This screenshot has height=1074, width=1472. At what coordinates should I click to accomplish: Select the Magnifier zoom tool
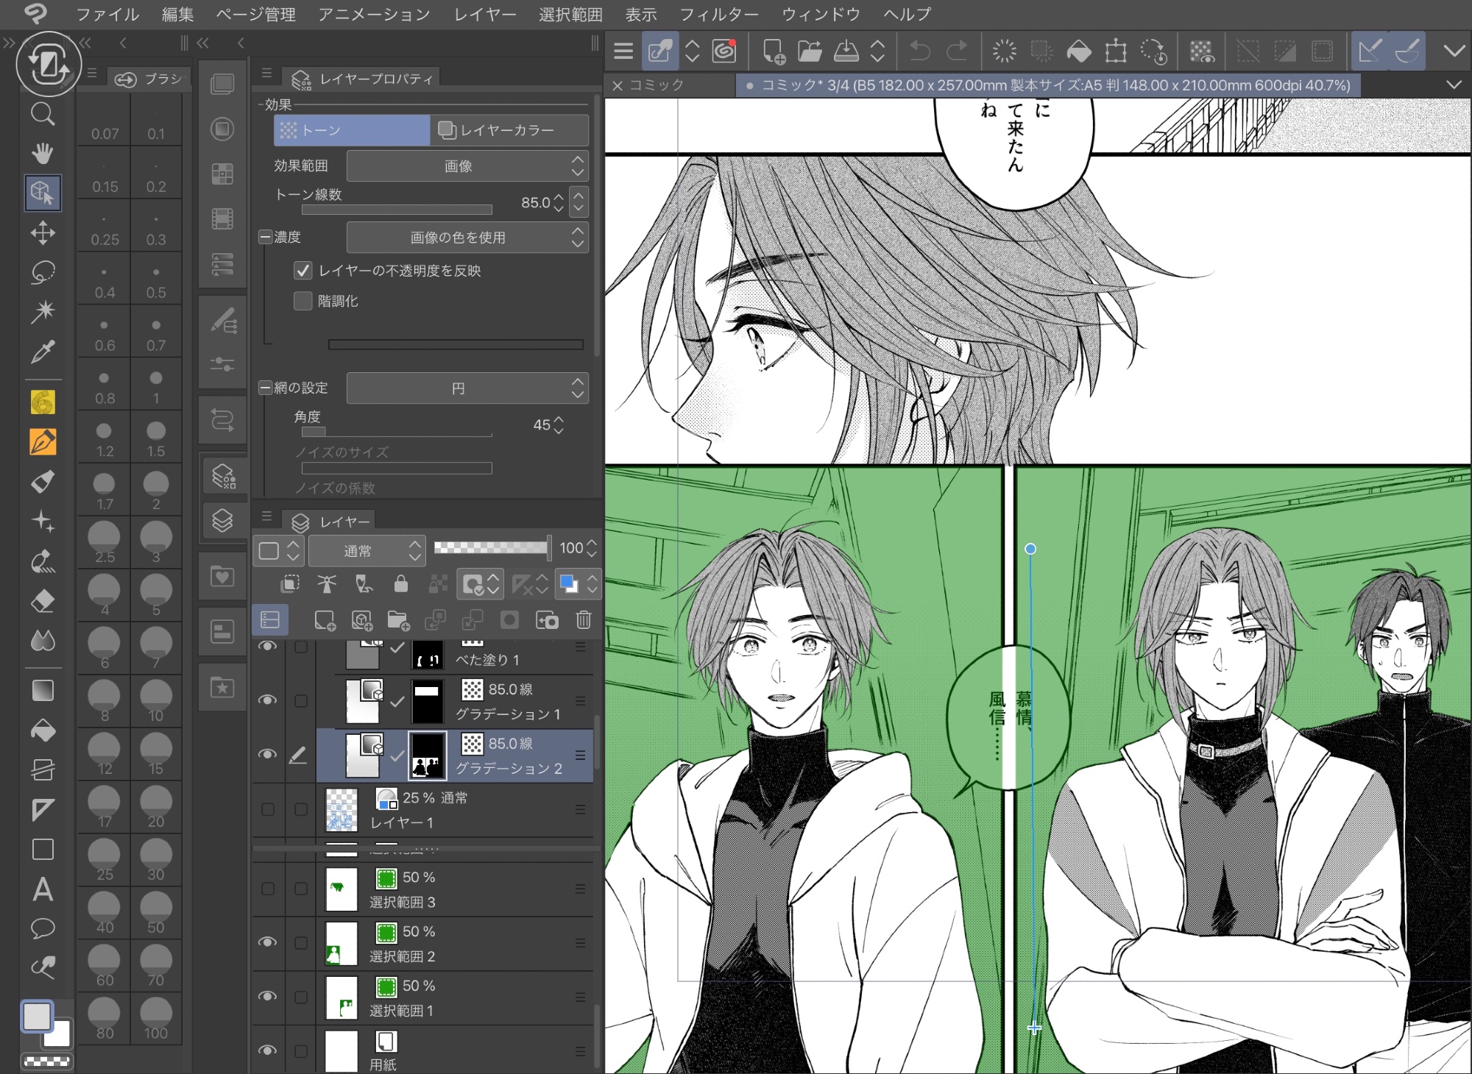point(42,114)
